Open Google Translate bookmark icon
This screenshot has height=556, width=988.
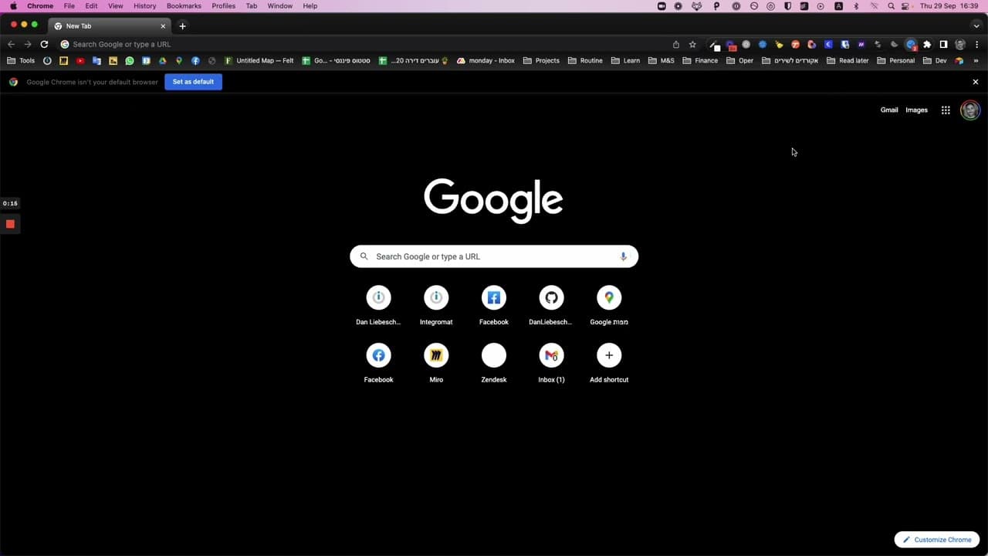coord(96,61)
